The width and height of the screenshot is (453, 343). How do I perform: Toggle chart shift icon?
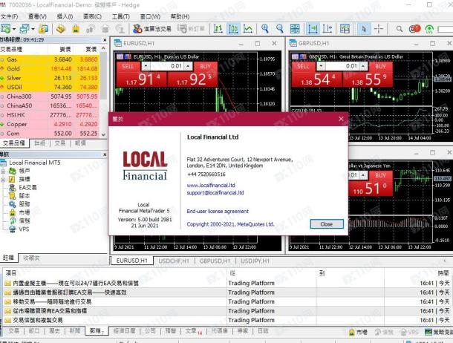coord(327,28)
